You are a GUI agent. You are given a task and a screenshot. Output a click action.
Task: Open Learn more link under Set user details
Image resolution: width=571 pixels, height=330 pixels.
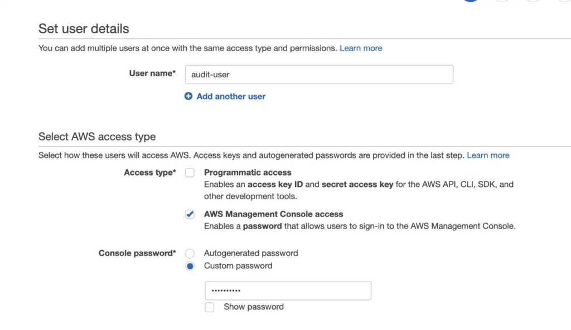[361, 48]
